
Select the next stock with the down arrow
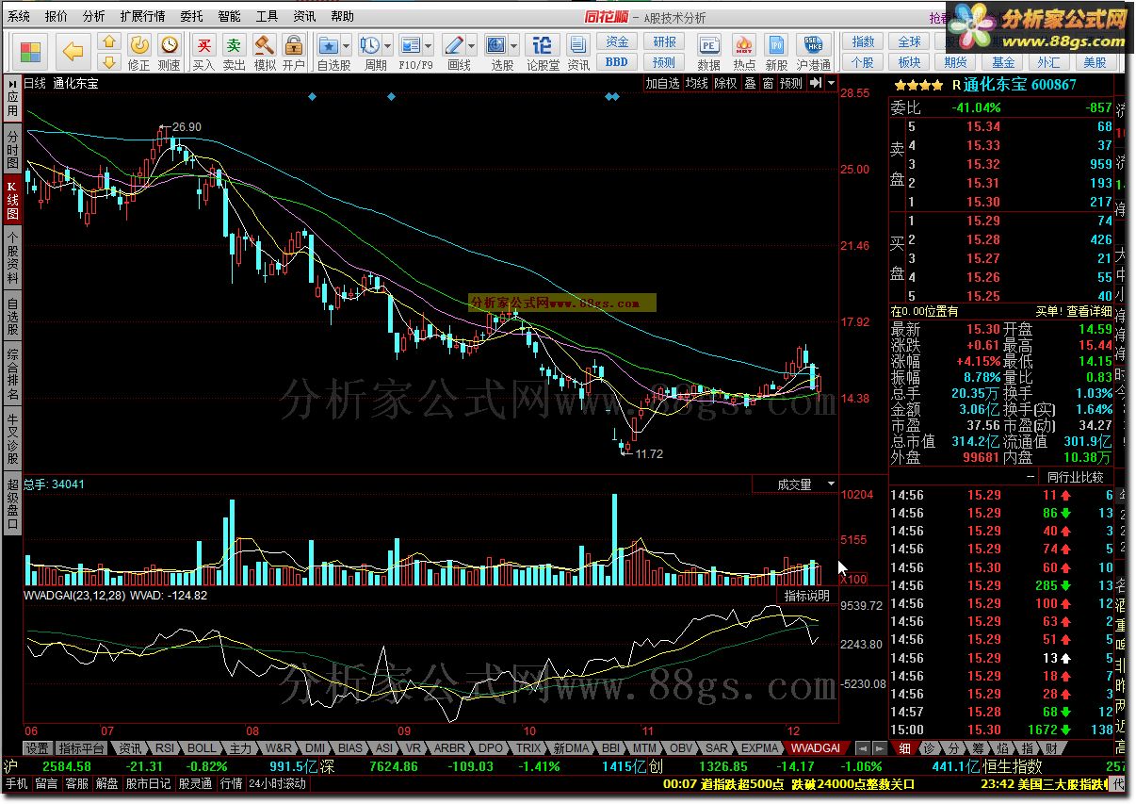pyautogui.click(x=110, y=61)
